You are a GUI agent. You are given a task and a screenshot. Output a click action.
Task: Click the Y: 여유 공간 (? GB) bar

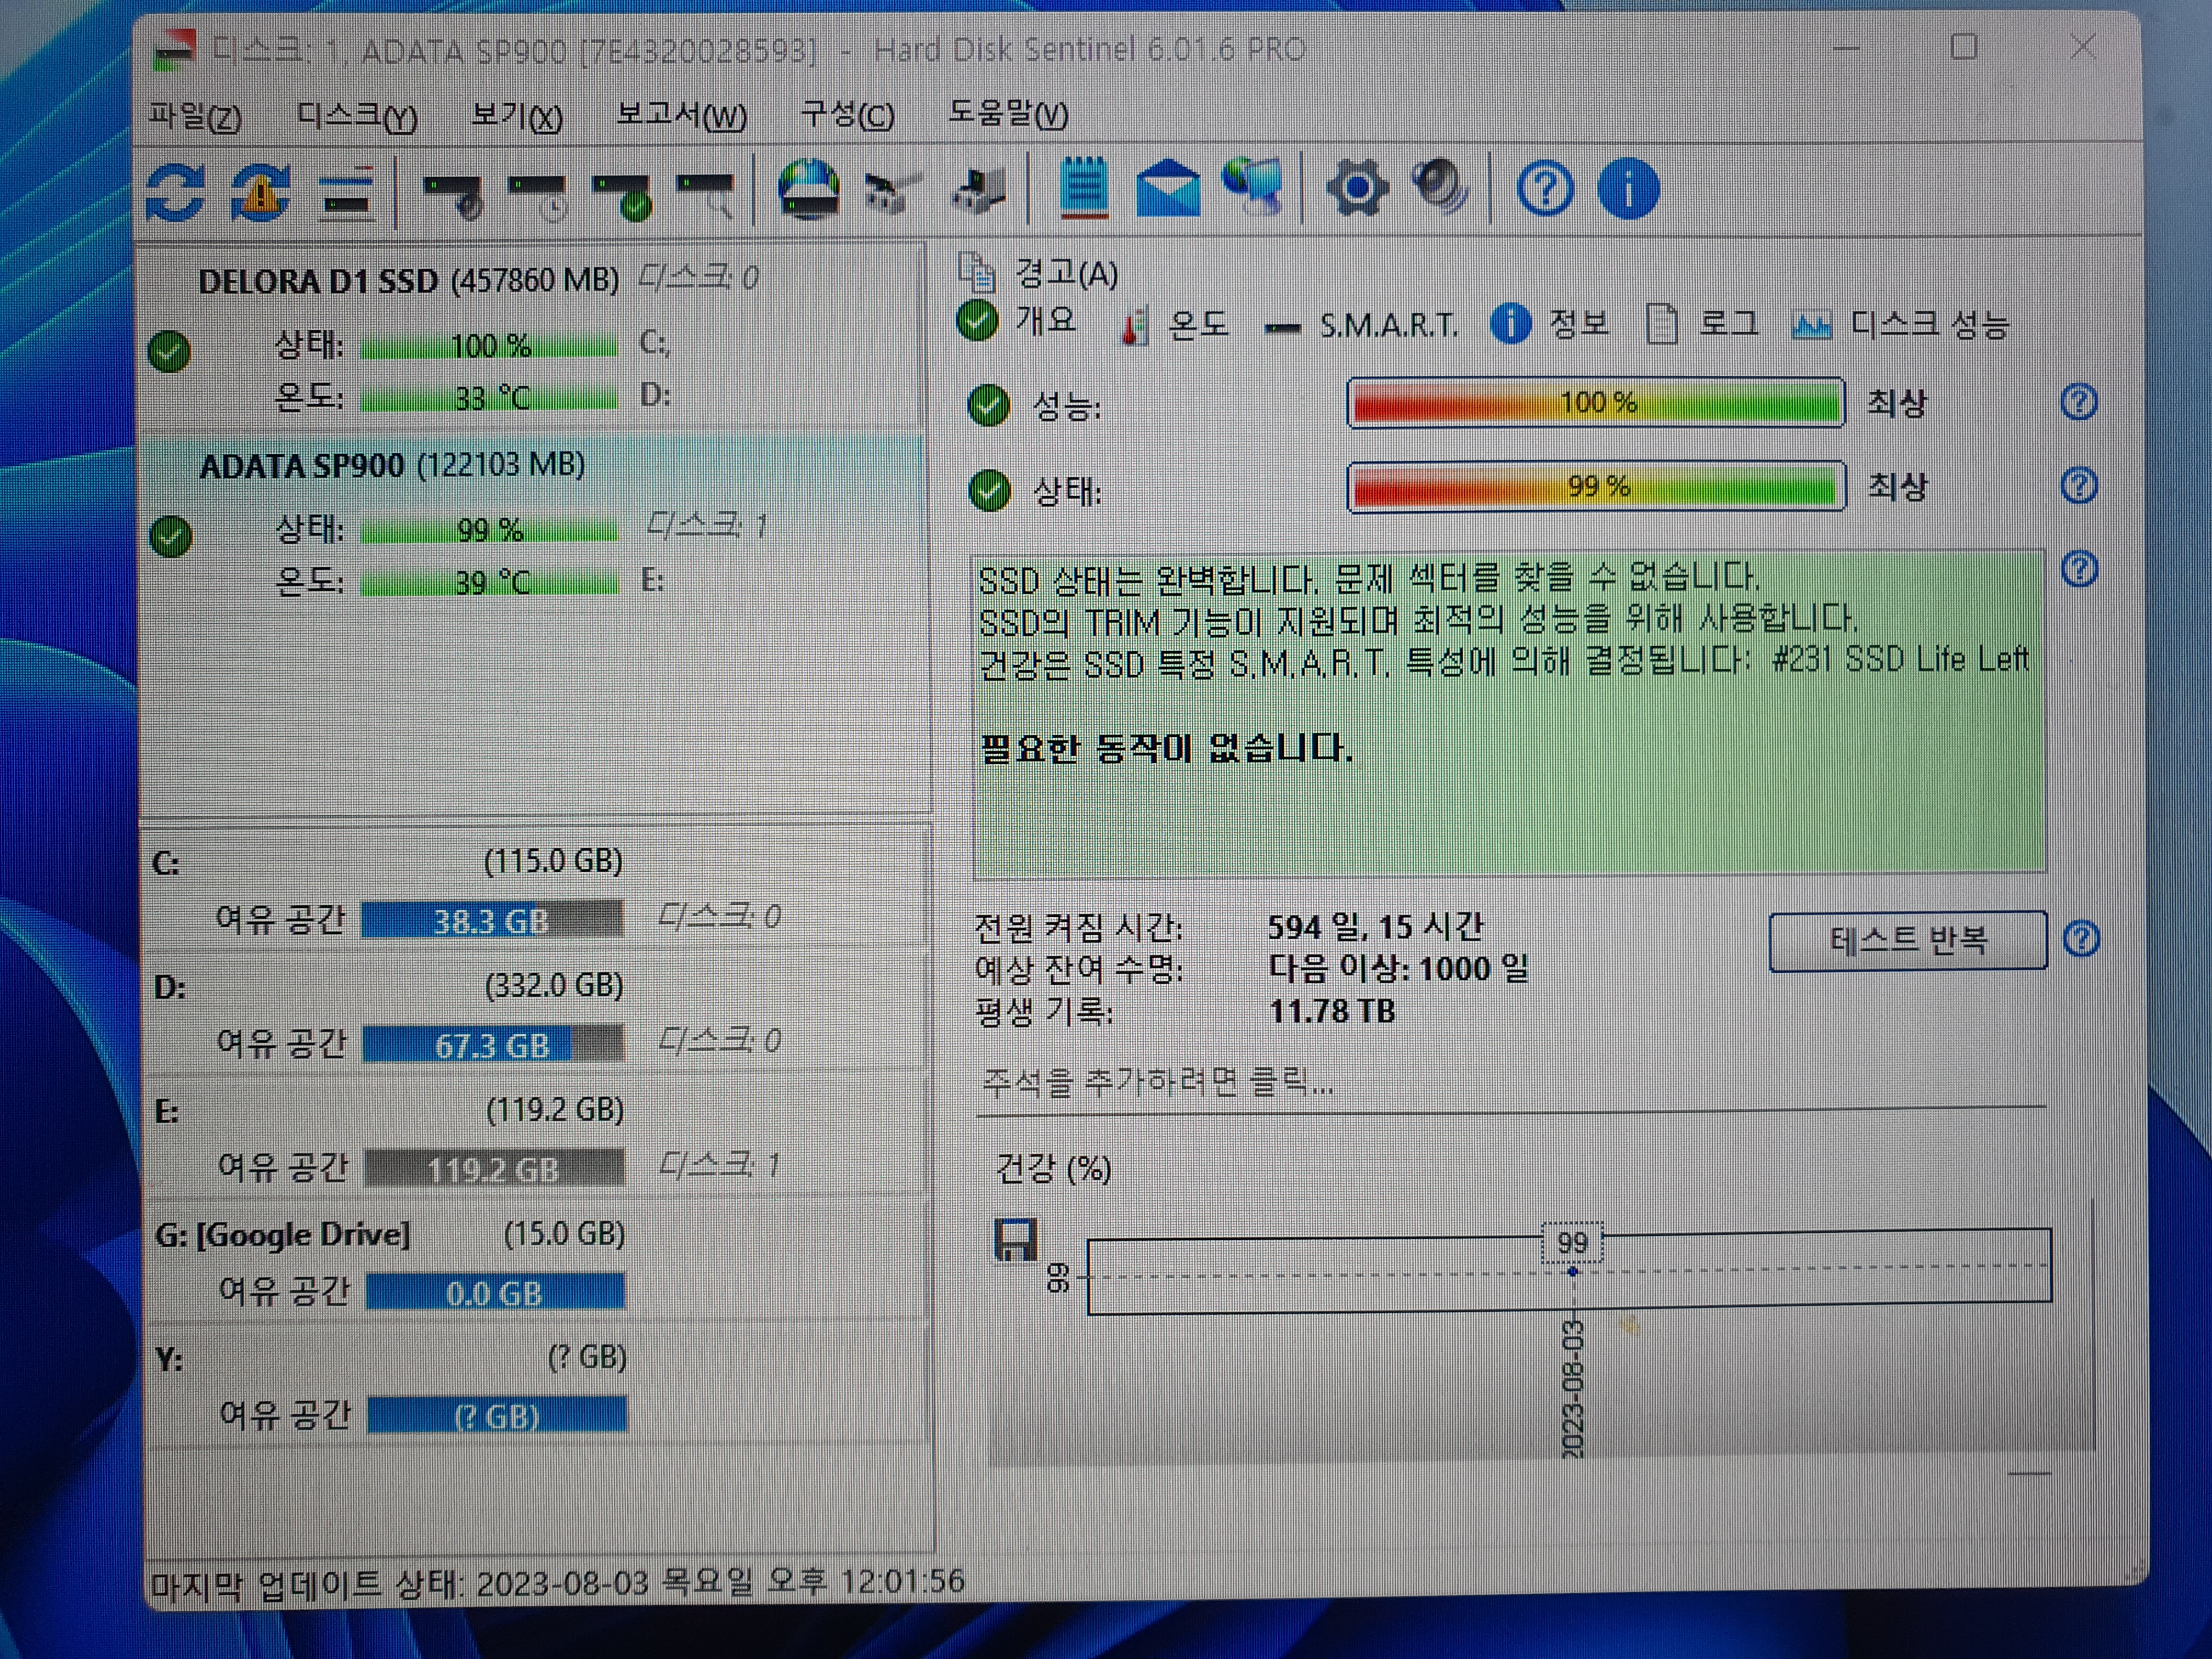497,1416
